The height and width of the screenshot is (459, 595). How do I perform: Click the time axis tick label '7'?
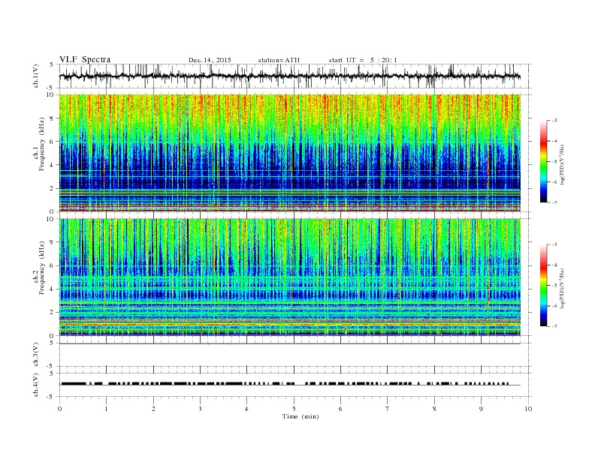tap(388, 409)
